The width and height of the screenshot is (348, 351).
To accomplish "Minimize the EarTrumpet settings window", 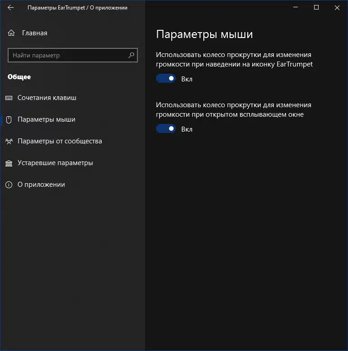I will 296,7.
